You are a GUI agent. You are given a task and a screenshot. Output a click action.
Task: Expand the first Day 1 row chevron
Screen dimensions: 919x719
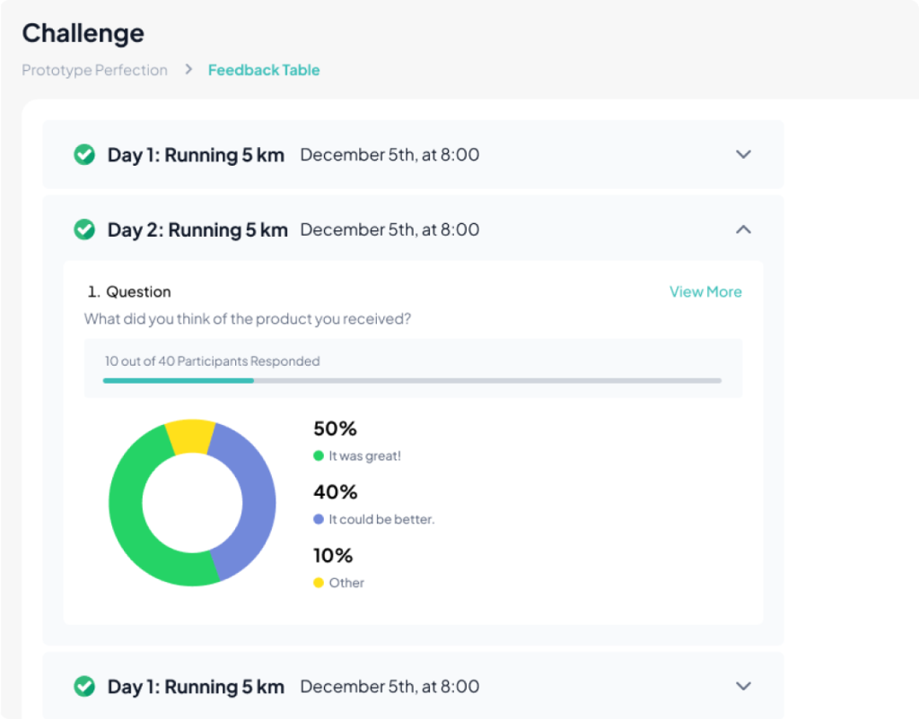743,154
